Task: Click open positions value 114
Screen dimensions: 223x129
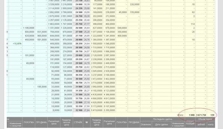Action: tap(193, 24)
